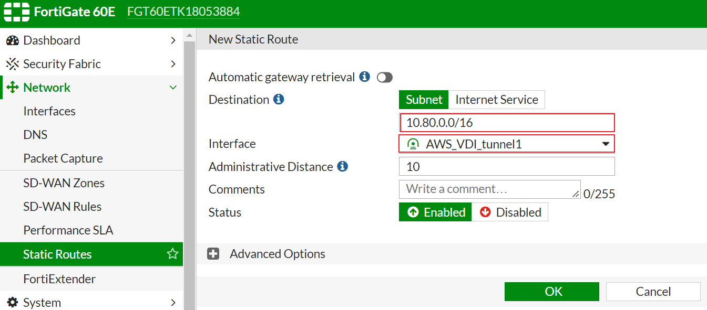Click the Administrative Distance input field

click(507, 167)
